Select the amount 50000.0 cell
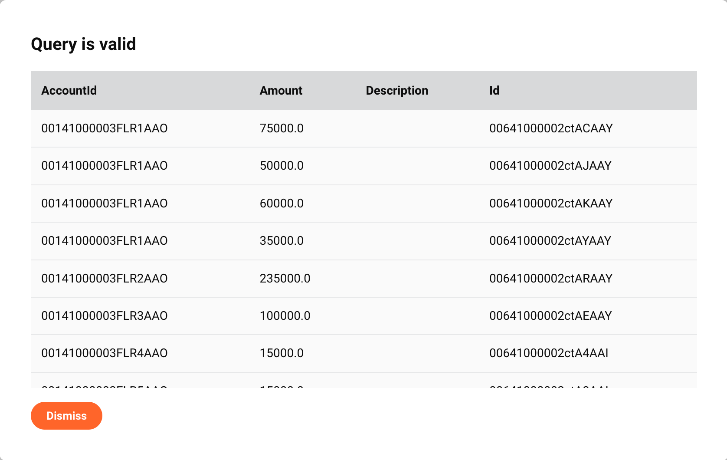Screen dimensions: 727x460 pyautogui.click(x=282, y=166)
